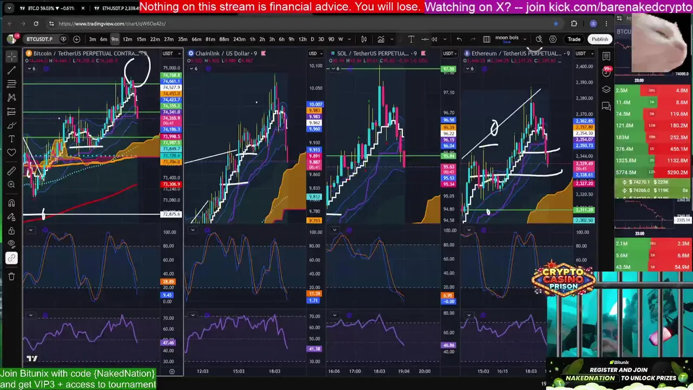This screenshot has height=390, width=693.
Task: Open the watchlist panel icon
Action: 606,56
